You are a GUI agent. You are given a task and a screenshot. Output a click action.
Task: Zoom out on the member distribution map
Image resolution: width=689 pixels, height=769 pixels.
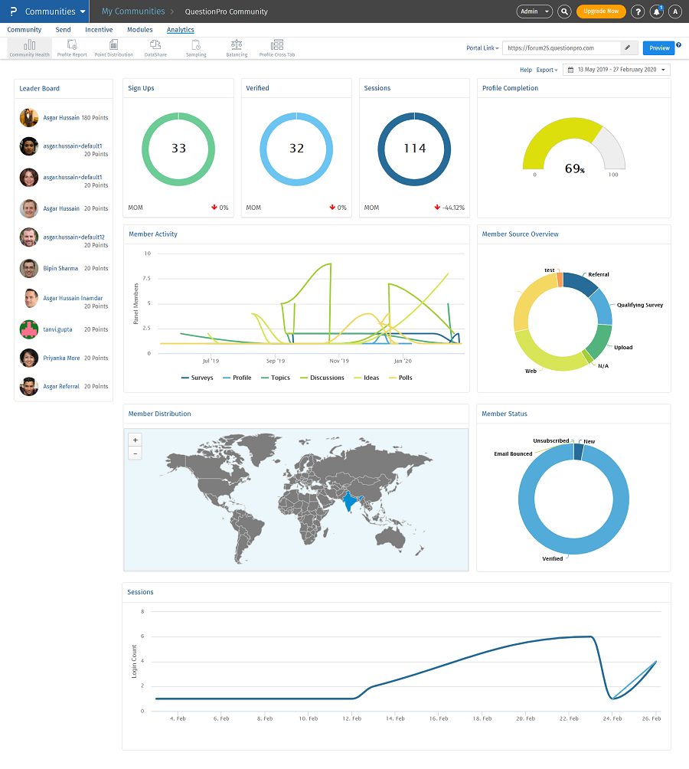tap(136, 453)
